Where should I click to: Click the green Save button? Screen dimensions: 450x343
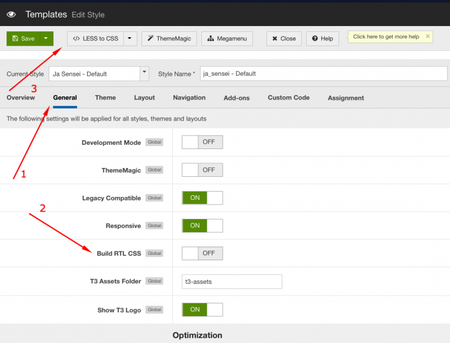(23, 38)
